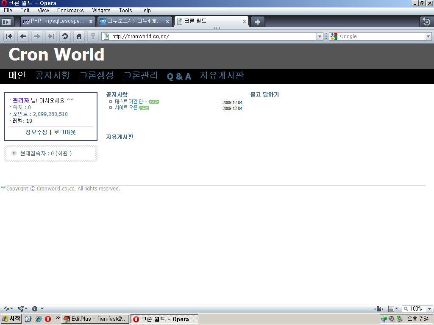Toggle the Opera panels sidebar button
The width and height of the screenshot is (434, 325).
(6, 22)
